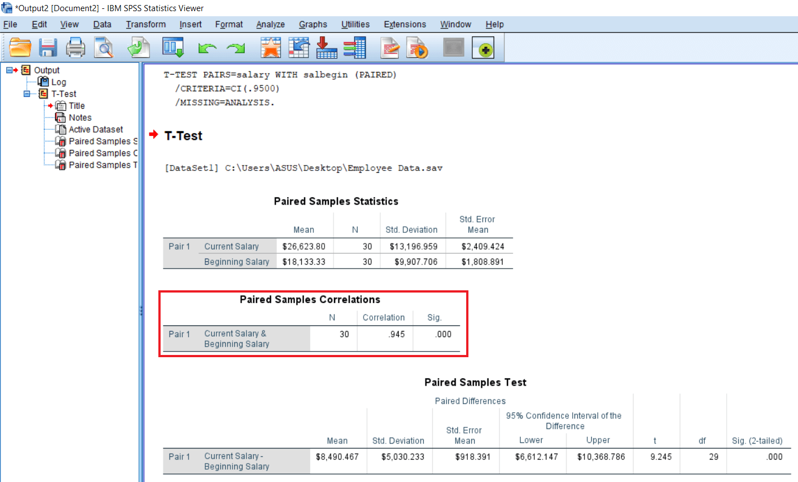Select Active Dataset outline item
Screen dimensions: 798x482
click(x=95, y=129)
